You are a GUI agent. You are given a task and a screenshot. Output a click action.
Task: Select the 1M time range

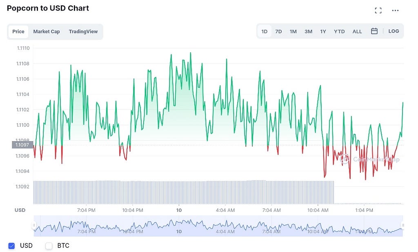tap(293, 31)
